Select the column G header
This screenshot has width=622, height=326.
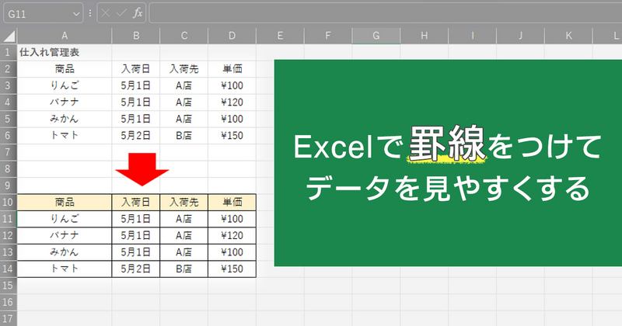[376, 36]
